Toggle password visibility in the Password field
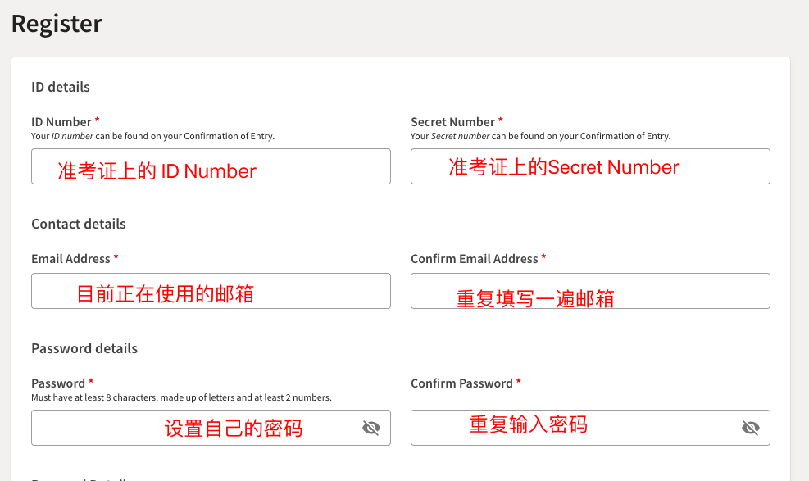Image resolution: width=809 pixels, height=481 pixels. (x=371, y=428)
